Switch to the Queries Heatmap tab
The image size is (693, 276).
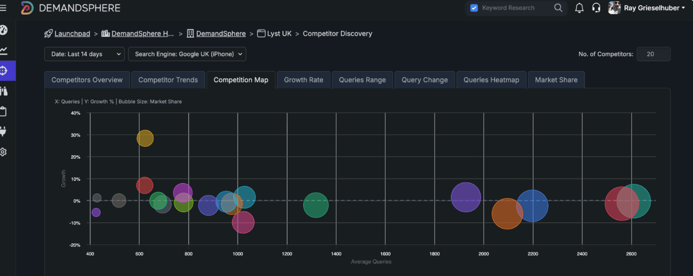tap(491, 80)
